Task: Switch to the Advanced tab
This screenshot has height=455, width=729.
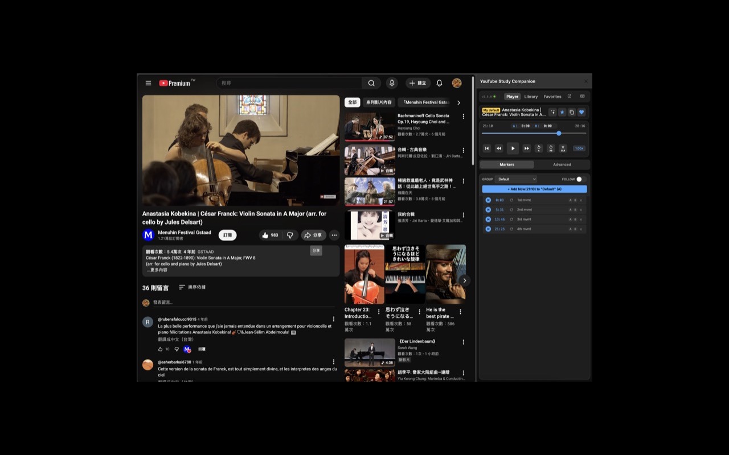Action: coord(561,164)
